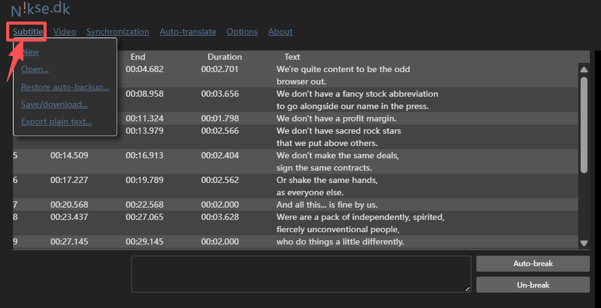Click the subtitle text editing box
Viewport: 601px width, 308px height.
(x=301, y=274)
